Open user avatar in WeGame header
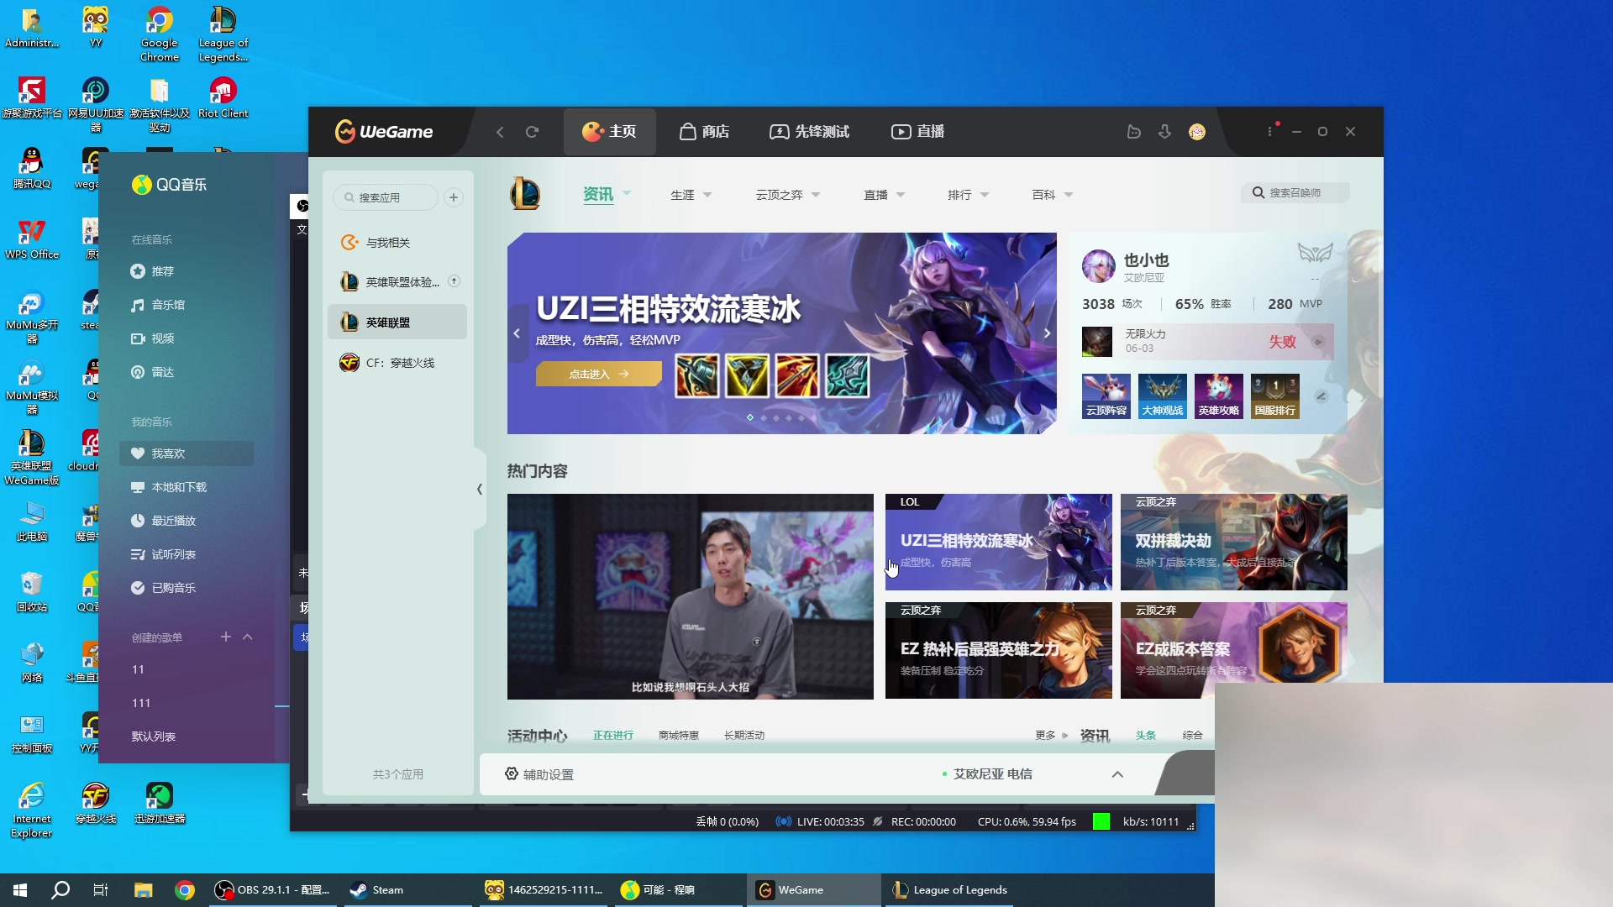 click(1197, 132)
